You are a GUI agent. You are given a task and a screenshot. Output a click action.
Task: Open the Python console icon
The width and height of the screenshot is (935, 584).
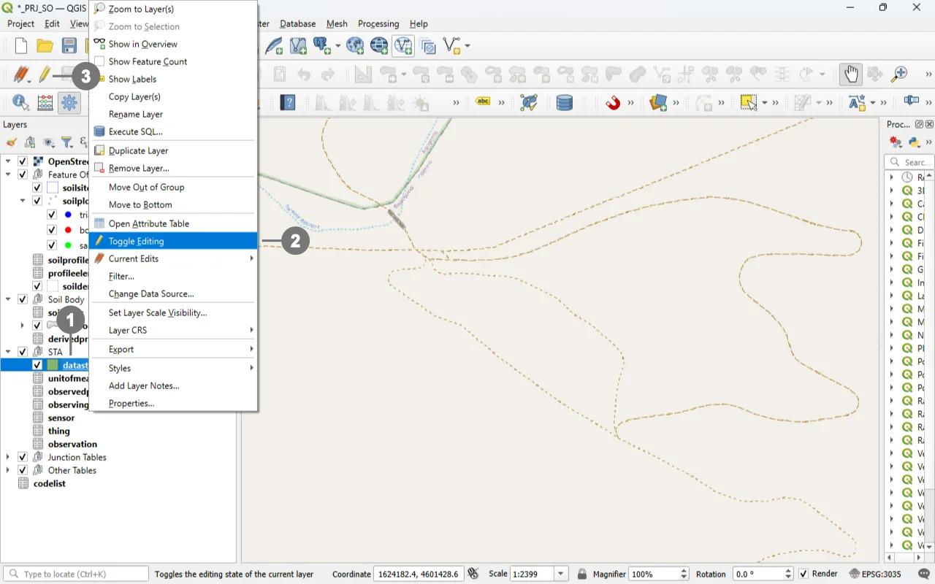click(914, 142)
